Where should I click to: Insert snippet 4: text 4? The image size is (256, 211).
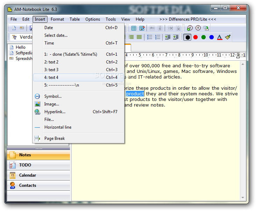[78, 77]
